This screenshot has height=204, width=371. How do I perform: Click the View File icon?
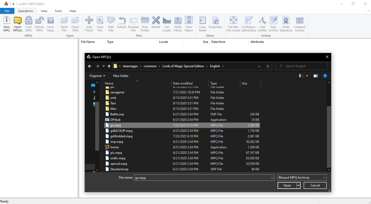100,20
